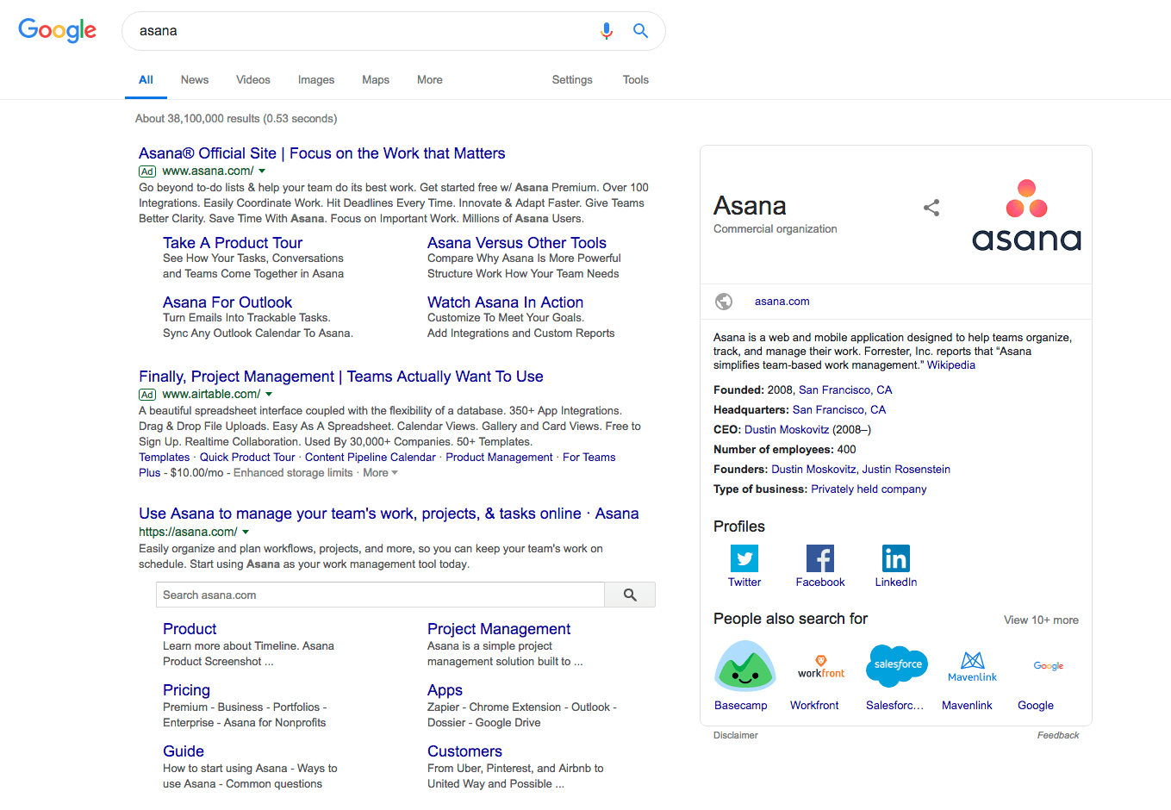Click Quick Product Tour link
1171x810 pixels.
click(x=247, y=458)
